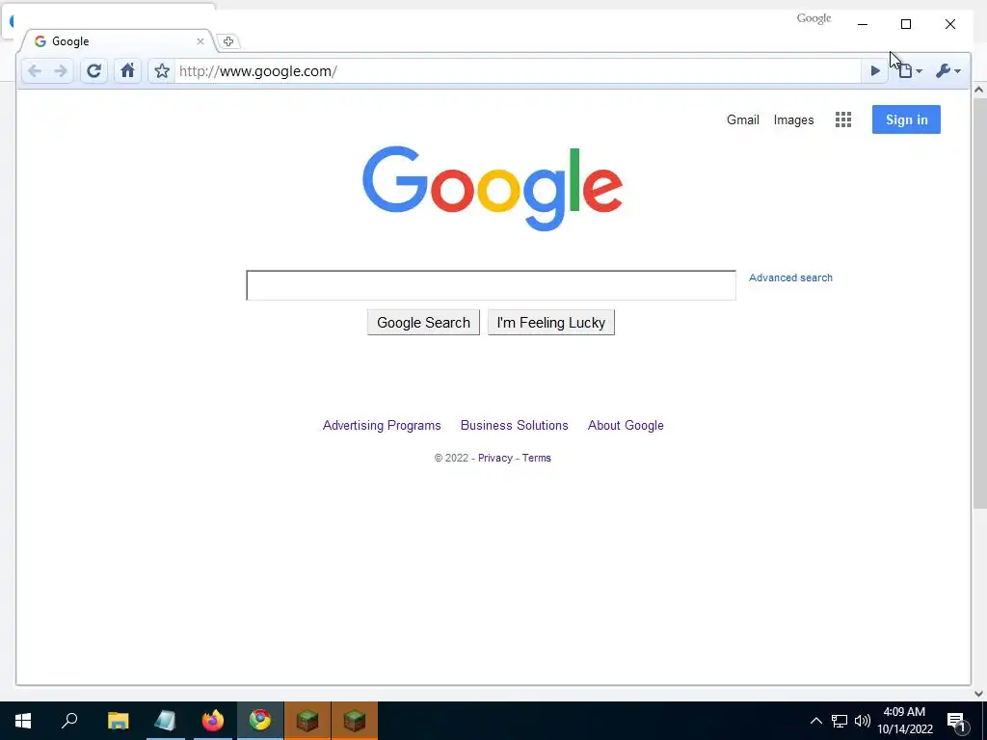Click the Go arrow beside the address bar
The width and height of the screenshot is (987, 740).
[x=875, y=71]
